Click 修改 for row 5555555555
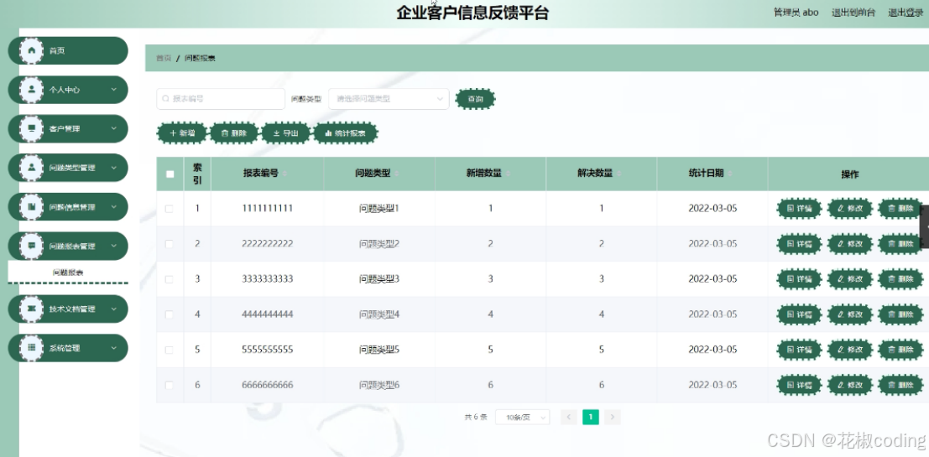 tap(849, 350)
